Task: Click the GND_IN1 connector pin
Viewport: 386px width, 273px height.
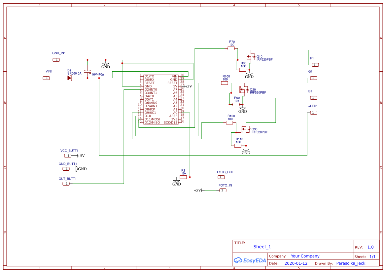Action: pos(55,59)
